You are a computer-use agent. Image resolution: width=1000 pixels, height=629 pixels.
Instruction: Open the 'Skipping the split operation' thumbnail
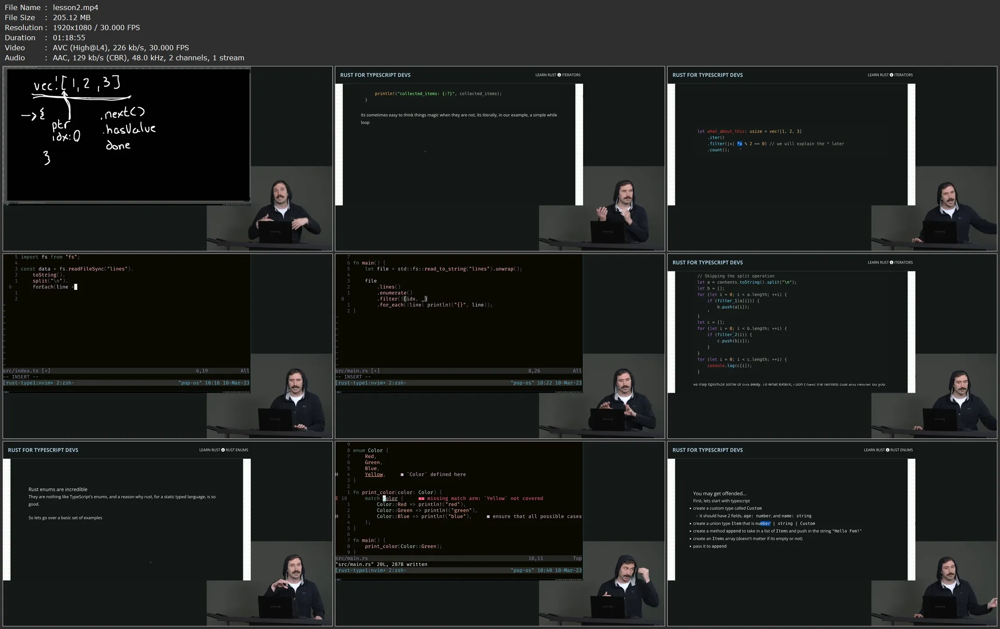[832, 346]
